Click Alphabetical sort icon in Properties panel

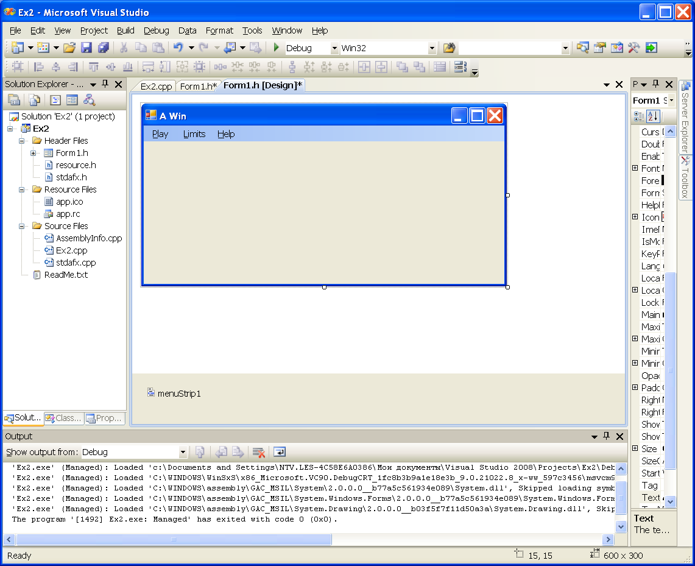click(653, 116)
